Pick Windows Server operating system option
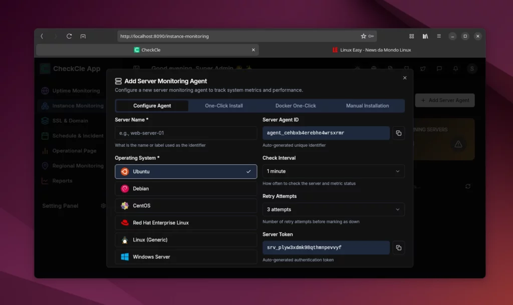 186,257
